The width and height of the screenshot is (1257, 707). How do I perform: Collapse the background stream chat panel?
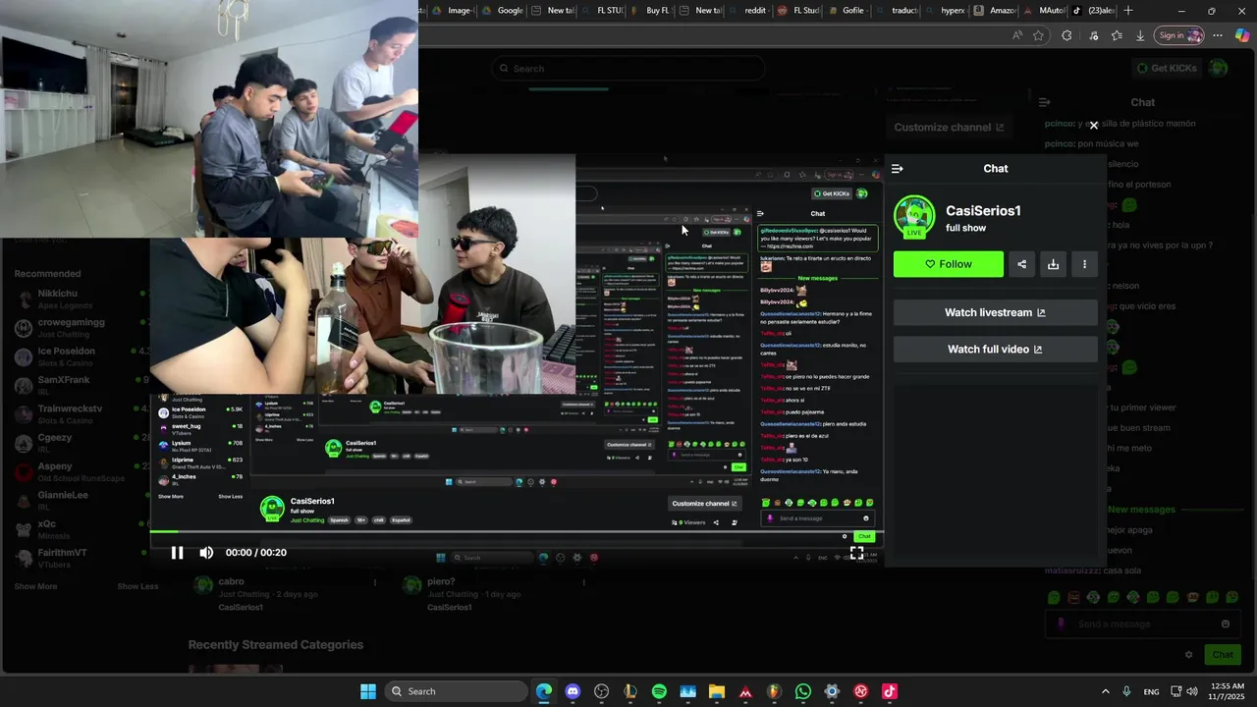1045,102
